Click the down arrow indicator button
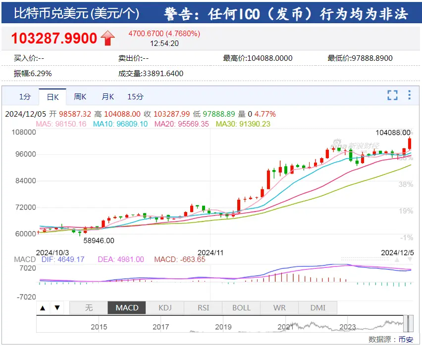This screenshot has height=346, width=422. point(57,308)
